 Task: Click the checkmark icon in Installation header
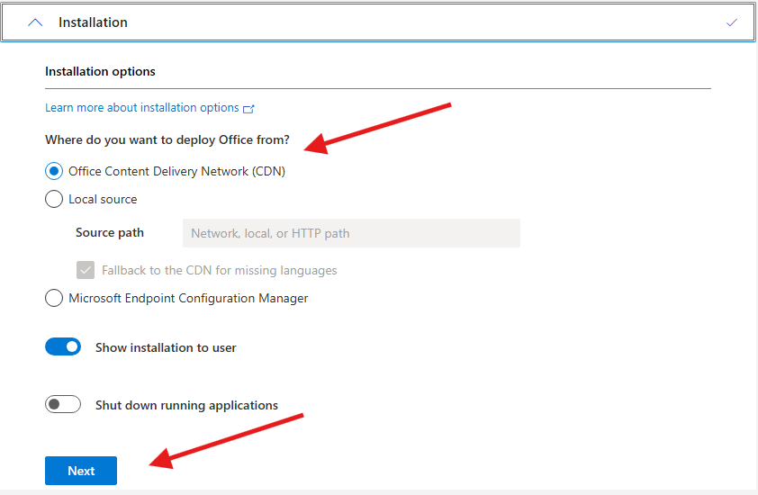[x=731, y=22]
